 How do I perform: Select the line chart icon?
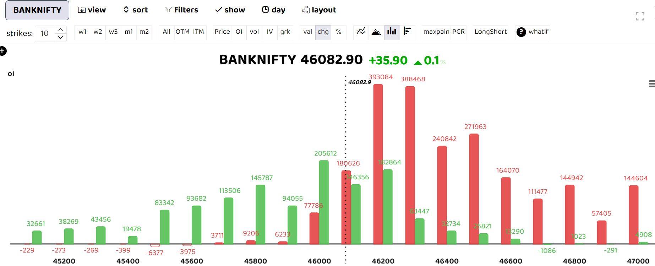point(361,32)
